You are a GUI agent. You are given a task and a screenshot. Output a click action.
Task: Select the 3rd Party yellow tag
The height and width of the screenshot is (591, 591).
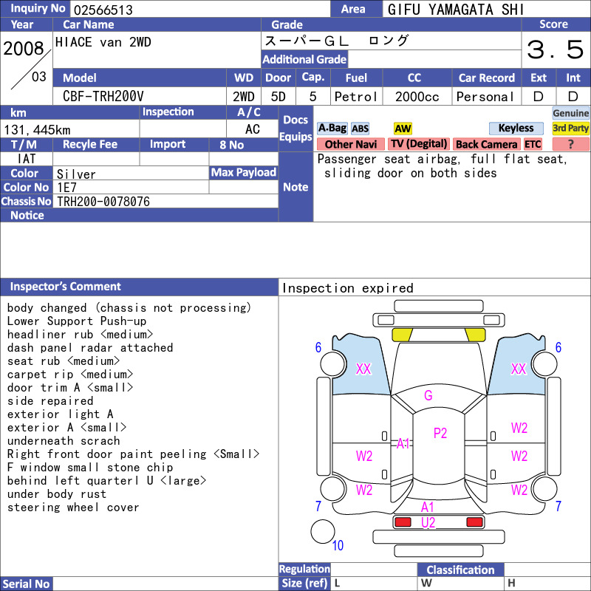pyautogui.click(x=570, y=129)
